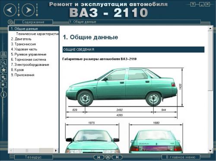
Task: Click the round play icon left of Содержание
Action: click(10, 22)
